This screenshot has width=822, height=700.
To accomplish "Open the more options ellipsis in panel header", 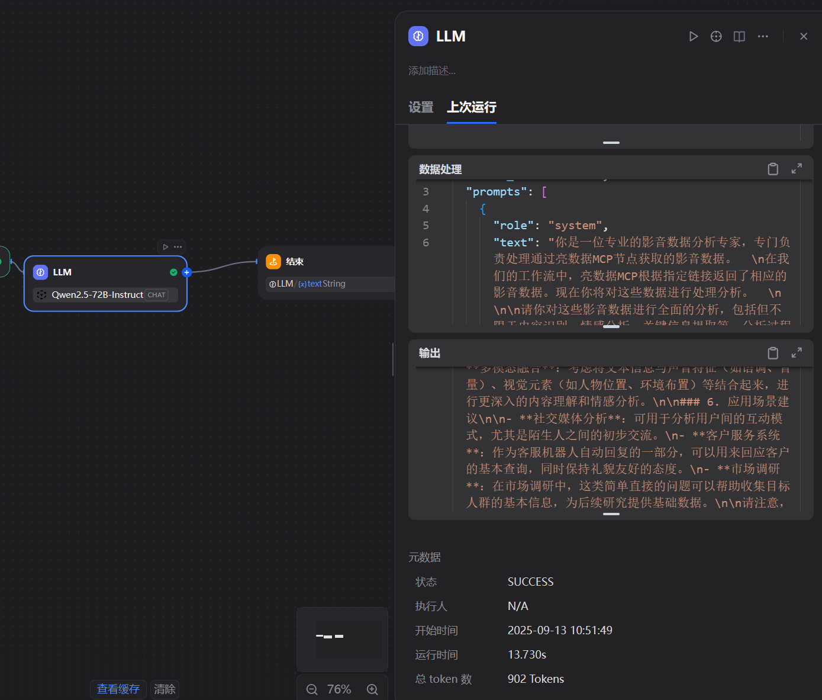I will click(x=763, y=37).
